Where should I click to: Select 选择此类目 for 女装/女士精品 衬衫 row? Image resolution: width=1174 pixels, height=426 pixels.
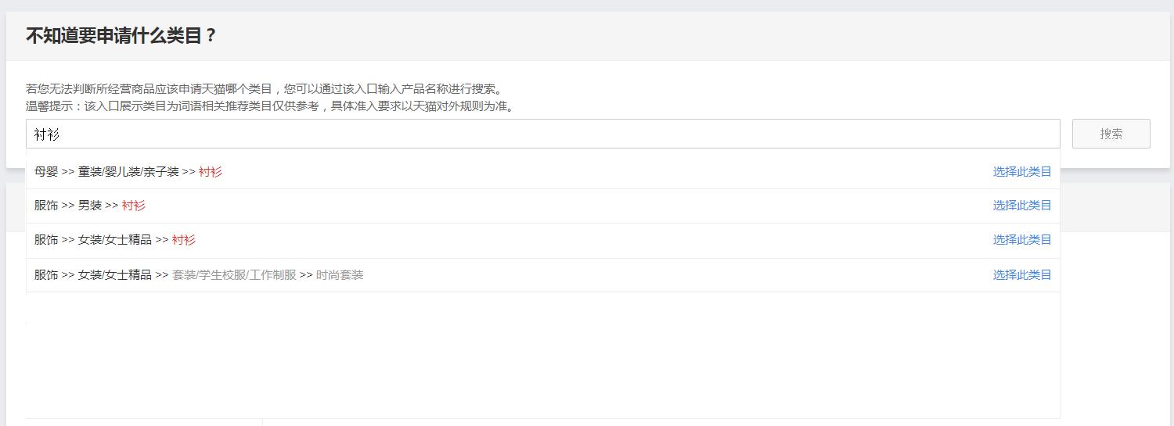tap(1021, 240)
